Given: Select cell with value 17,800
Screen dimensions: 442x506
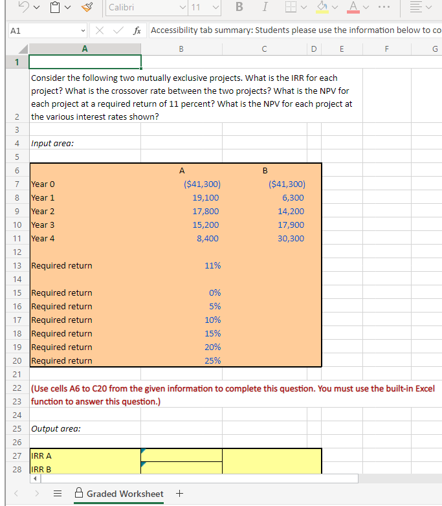Looking at the screenshot, I should coord(181,211).
